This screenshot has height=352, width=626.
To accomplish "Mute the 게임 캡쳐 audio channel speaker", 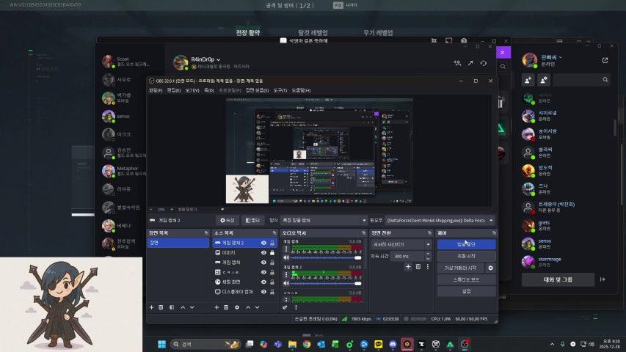I will [286, 258].
